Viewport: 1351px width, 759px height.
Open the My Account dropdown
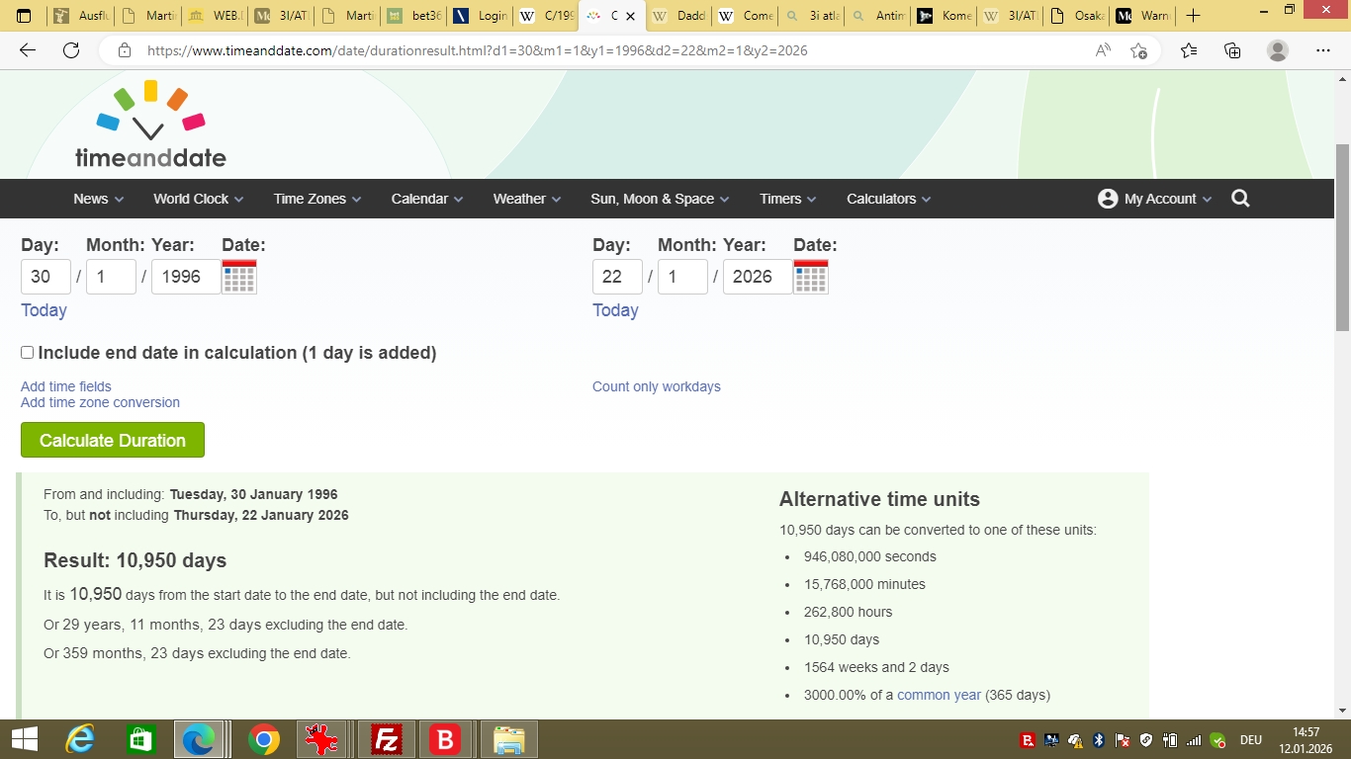(1154, 199)
